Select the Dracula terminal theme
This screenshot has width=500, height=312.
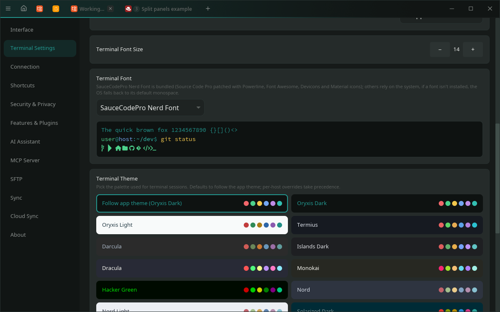point(192,268)
